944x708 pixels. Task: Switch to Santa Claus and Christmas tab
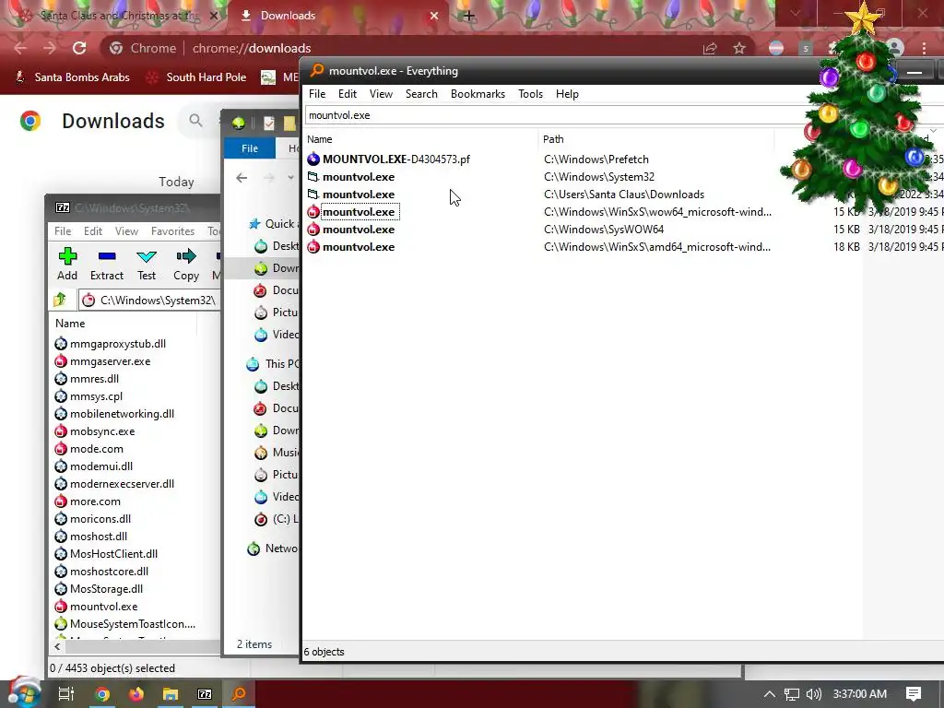(119, 16)
